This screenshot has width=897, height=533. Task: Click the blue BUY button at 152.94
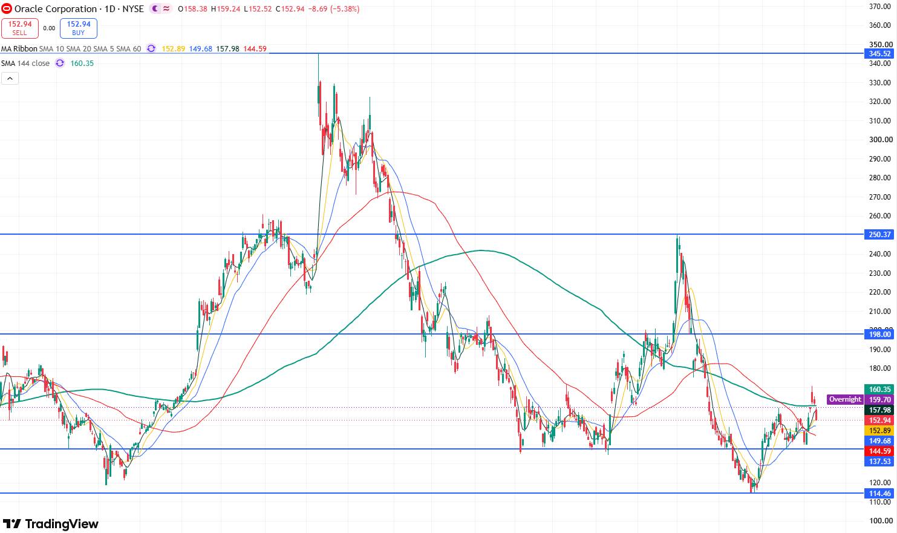79,28
